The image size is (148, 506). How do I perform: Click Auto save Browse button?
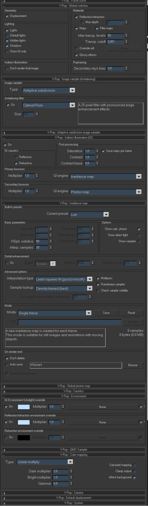(x=133, y=365)
